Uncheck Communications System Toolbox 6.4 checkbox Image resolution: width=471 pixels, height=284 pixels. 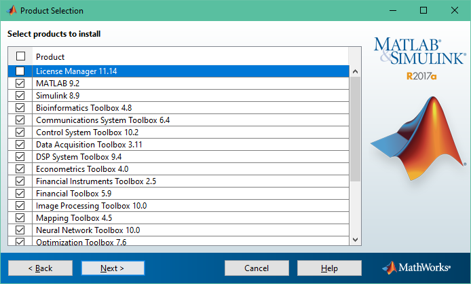(x=20, y=120)
